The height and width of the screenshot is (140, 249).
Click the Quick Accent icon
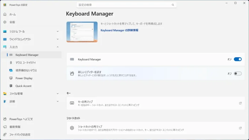(x=11, y=86)
